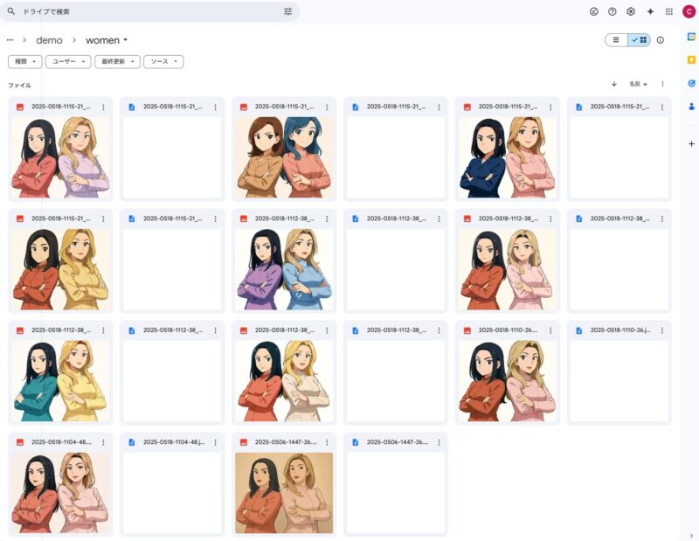Open Google Keep in the side panel
Viewport: 699px width, 541px height.
(691, 59)
